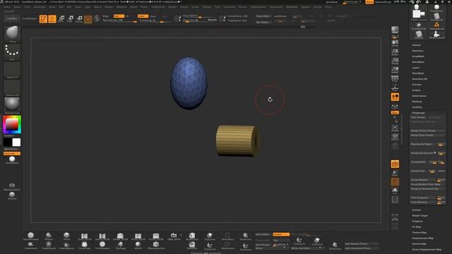Open the Preferences menu
The image size is (452, 254).
[158, 7]
